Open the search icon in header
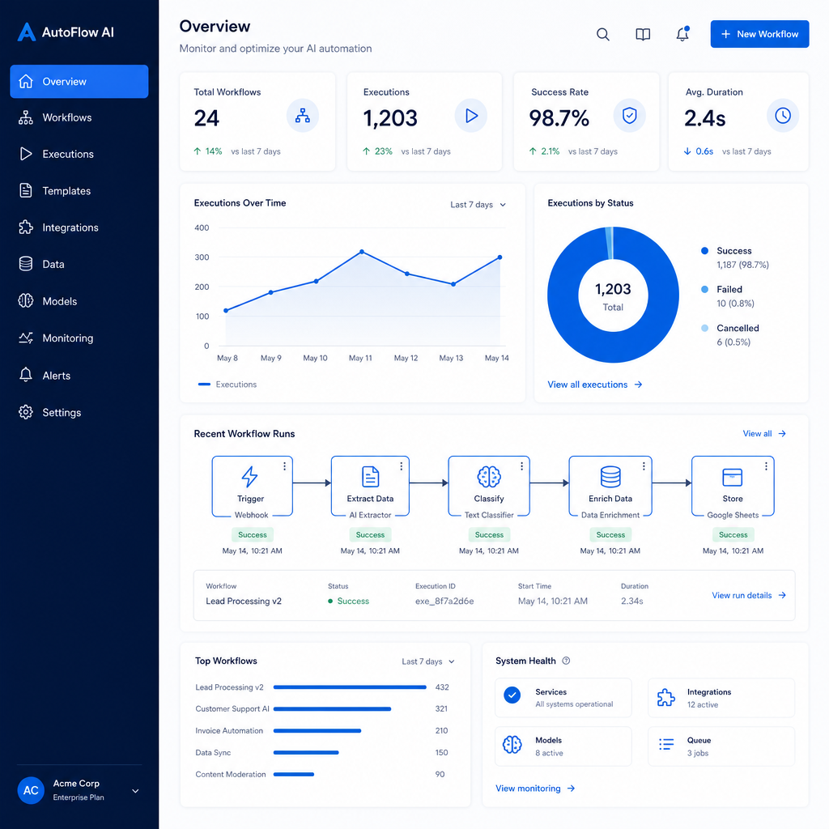This screenshot has width=829, height=829. point(602,34)
